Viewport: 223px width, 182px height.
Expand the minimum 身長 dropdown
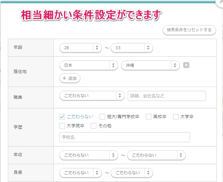pos(81,173)
